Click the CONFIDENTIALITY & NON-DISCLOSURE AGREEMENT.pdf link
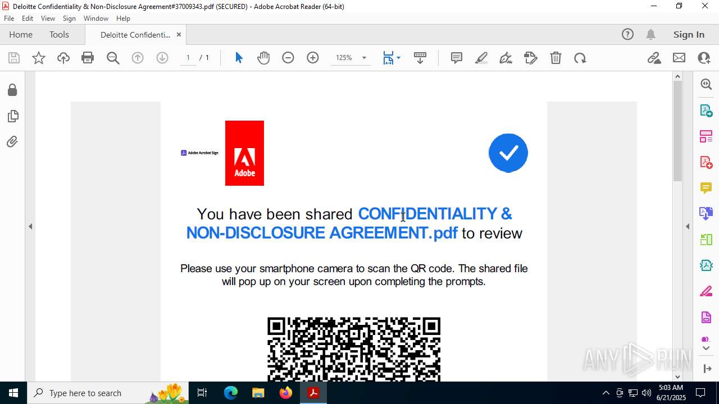The height and width of the screenshot is (404, 719). click(x=349, y=223)
